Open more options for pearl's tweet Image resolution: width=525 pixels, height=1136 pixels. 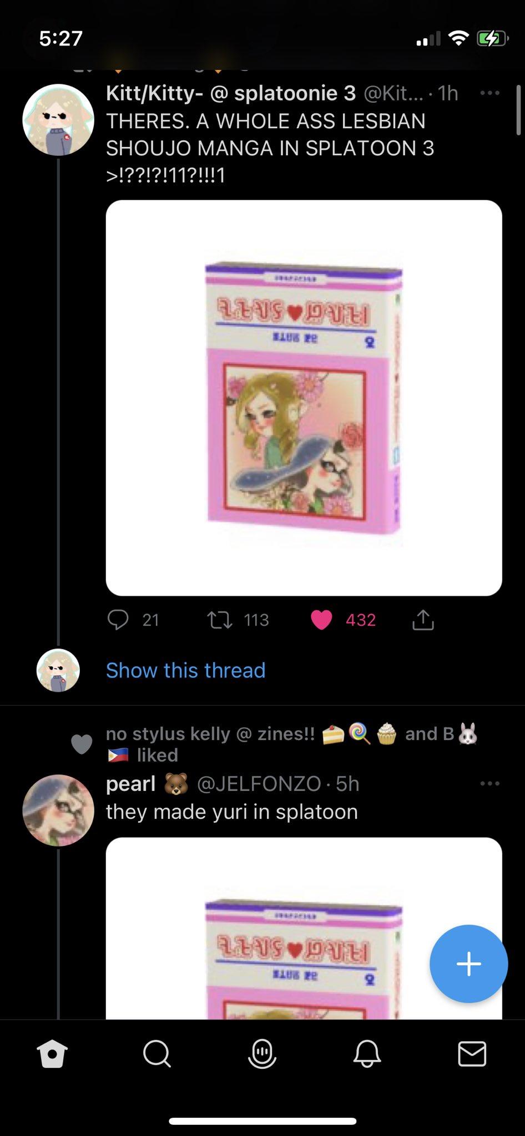click(489, 783)
